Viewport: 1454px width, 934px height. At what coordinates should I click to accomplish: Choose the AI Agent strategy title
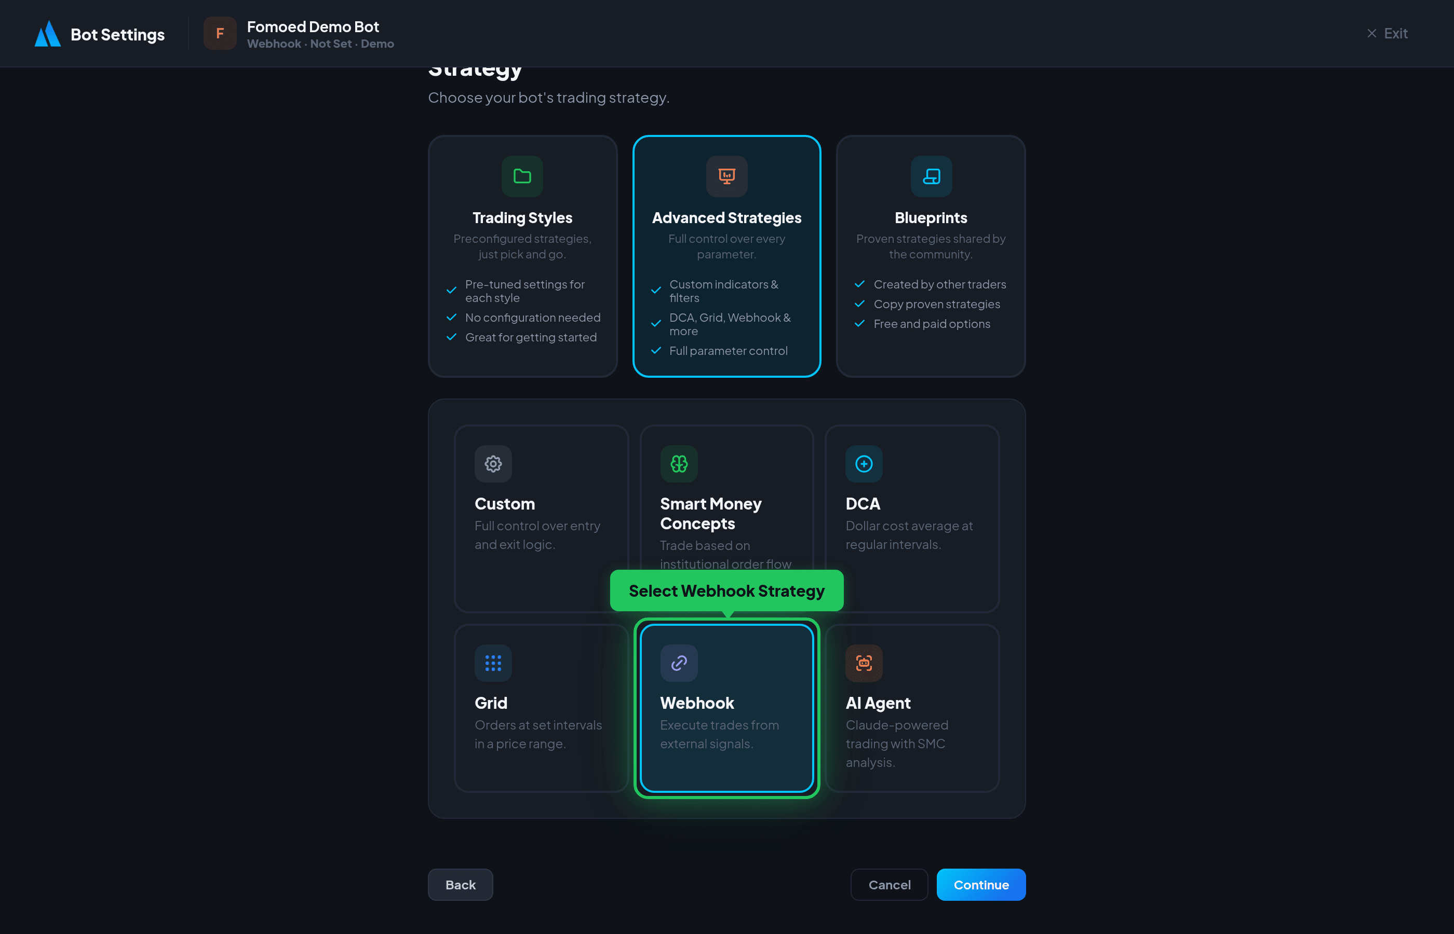coord(878,703)
